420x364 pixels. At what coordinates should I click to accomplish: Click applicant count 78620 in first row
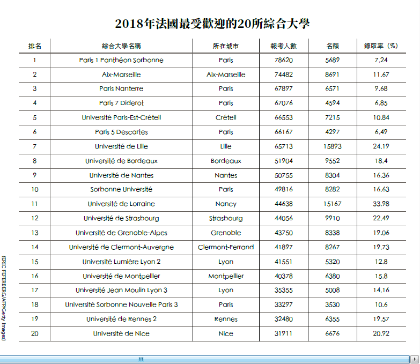(283, 60)
